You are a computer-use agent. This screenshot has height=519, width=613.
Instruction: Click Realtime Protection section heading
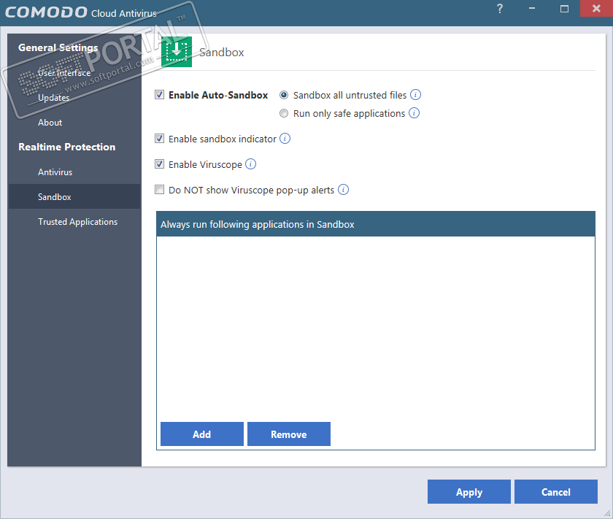coord(67,147)
